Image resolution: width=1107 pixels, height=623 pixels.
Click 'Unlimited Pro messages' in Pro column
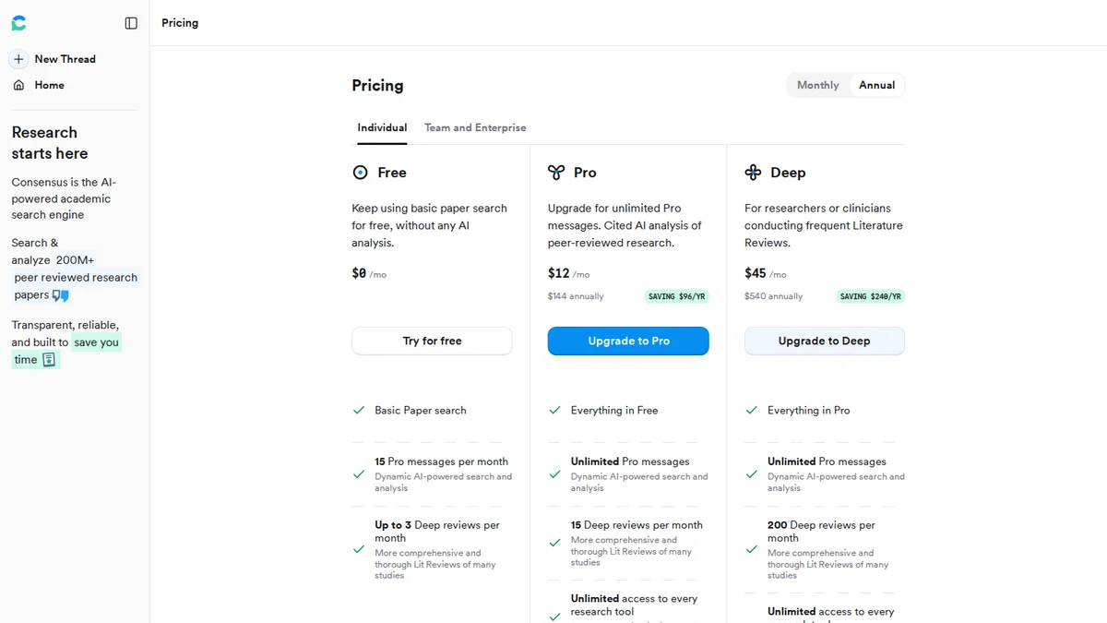630,461
